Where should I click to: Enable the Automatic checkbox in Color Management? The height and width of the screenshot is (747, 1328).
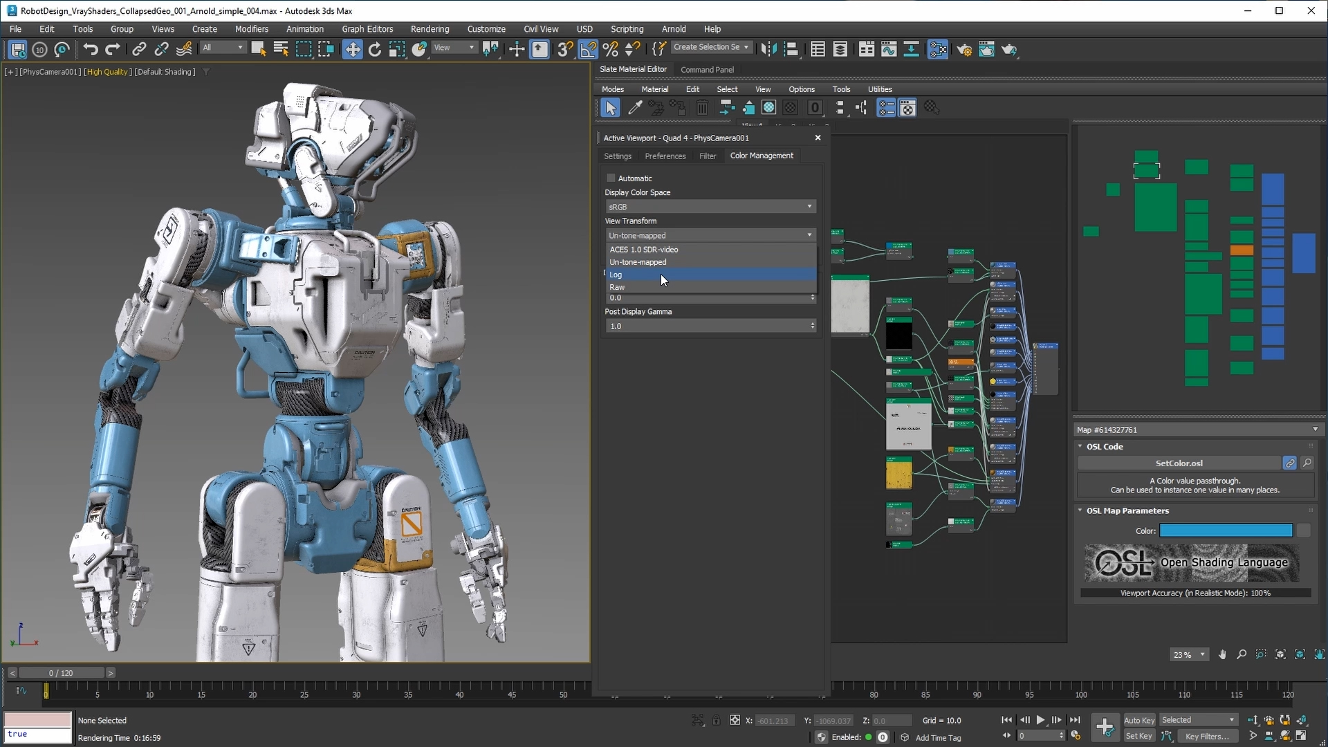[x=611, y=178]
